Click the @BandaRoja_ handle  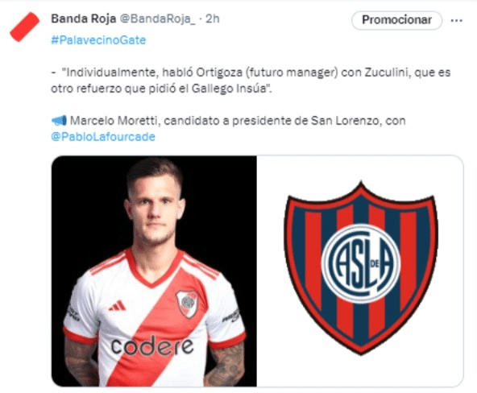158,19
